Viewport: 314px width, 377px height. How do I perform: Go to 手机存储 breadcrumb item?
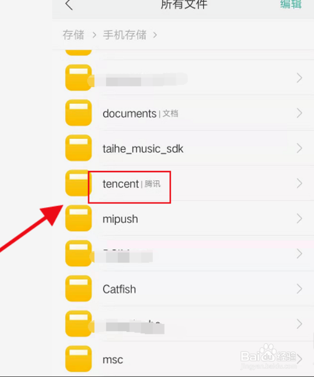(125, 35)
